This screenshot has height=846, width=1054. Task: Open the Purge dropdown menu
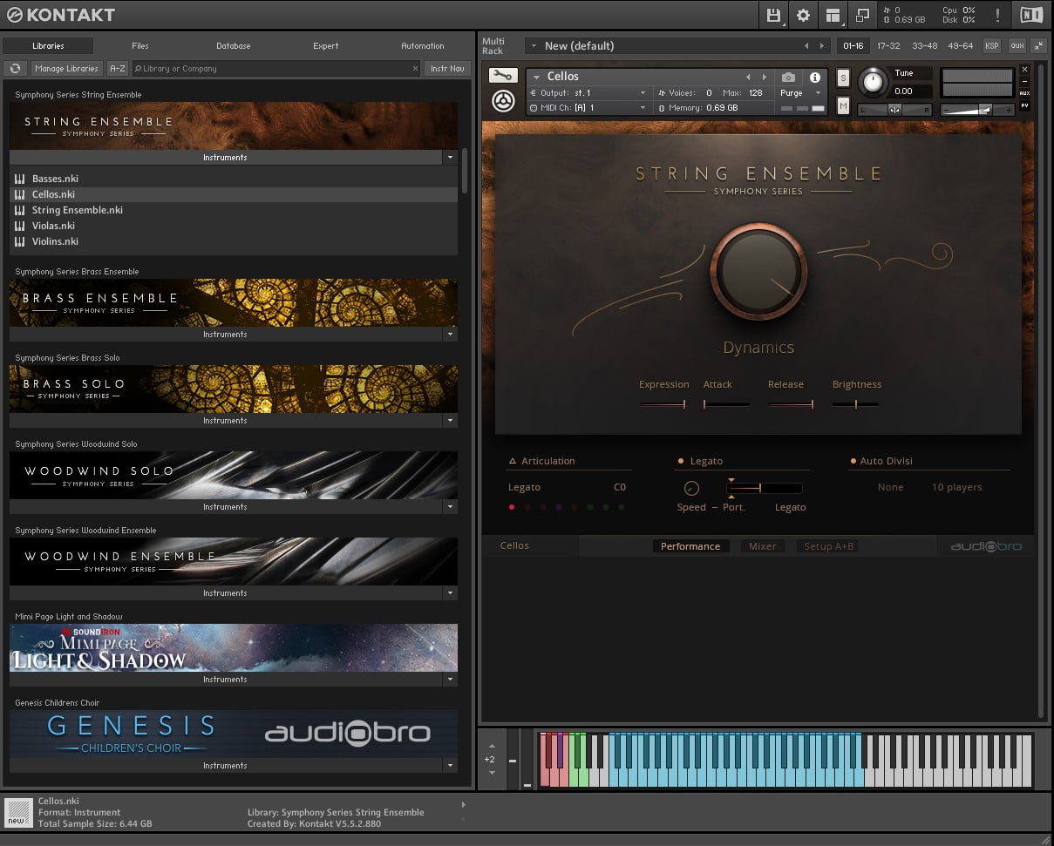pyautogui.click(x=799, y=93)
